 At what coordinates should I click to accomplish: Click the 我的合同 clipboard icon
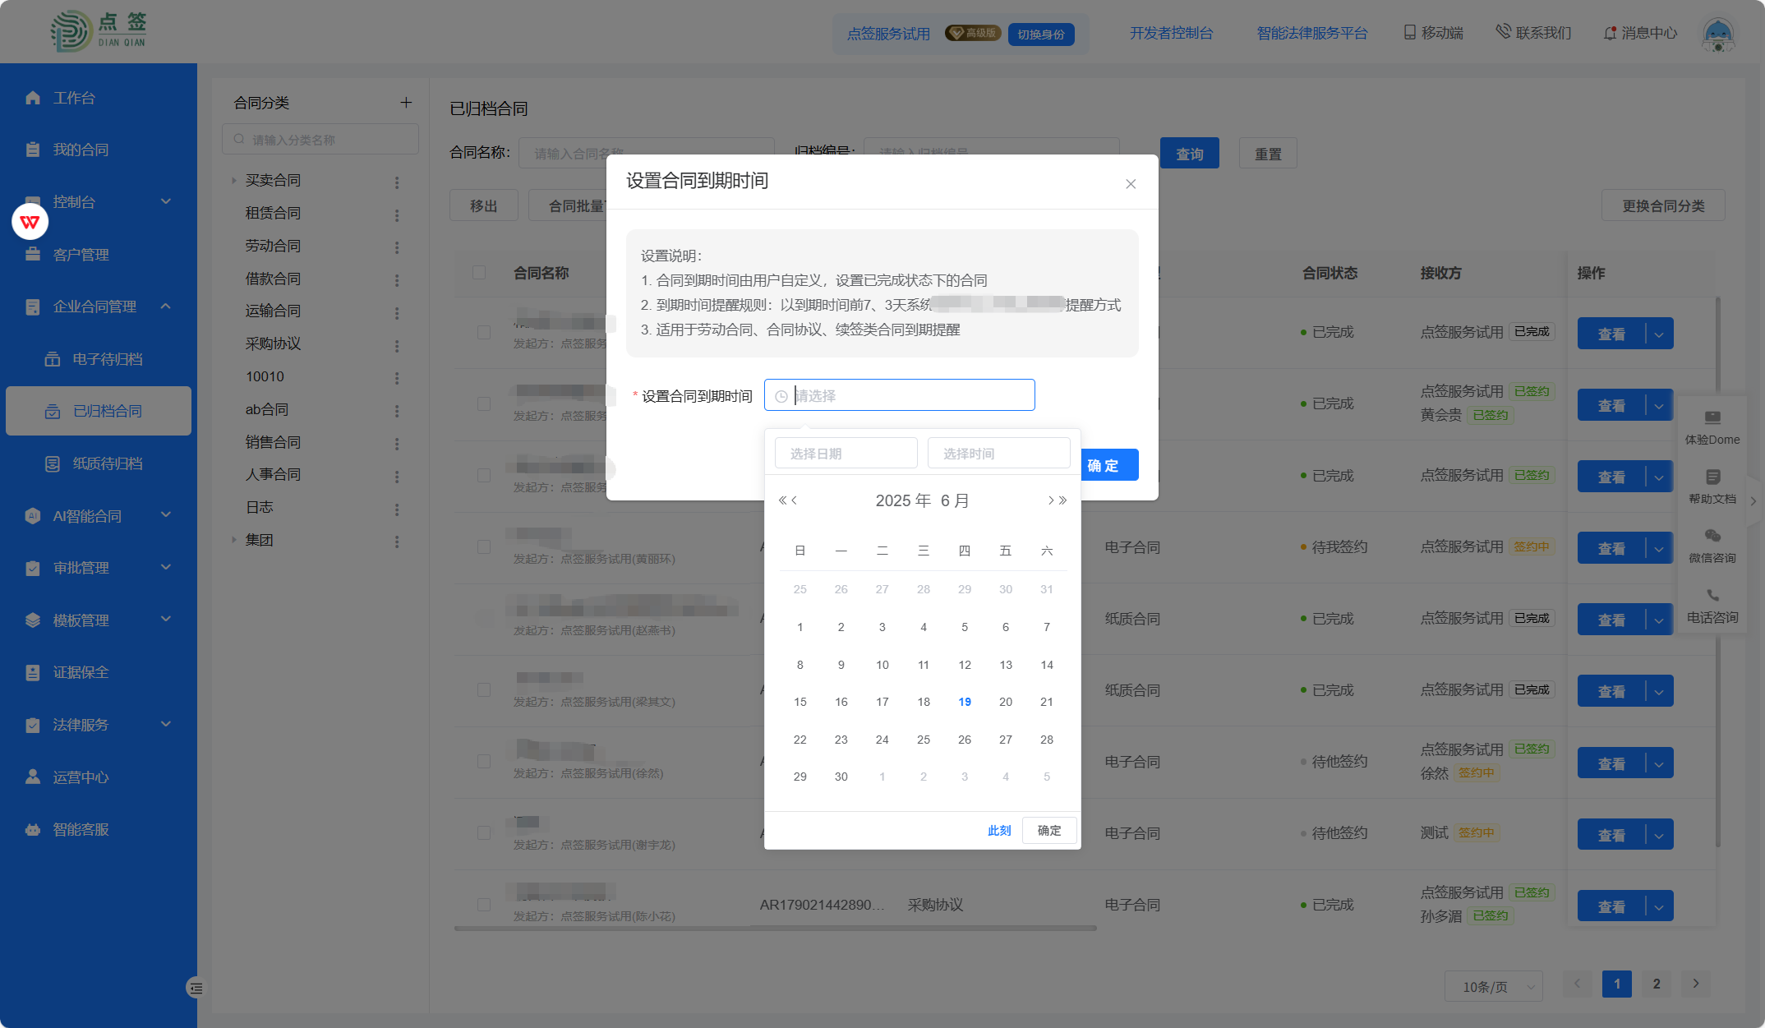pos(33,150)
